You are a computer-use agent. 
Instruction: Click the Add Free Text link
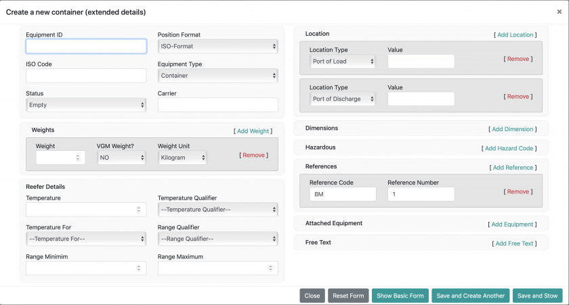(x=514, y=243)
